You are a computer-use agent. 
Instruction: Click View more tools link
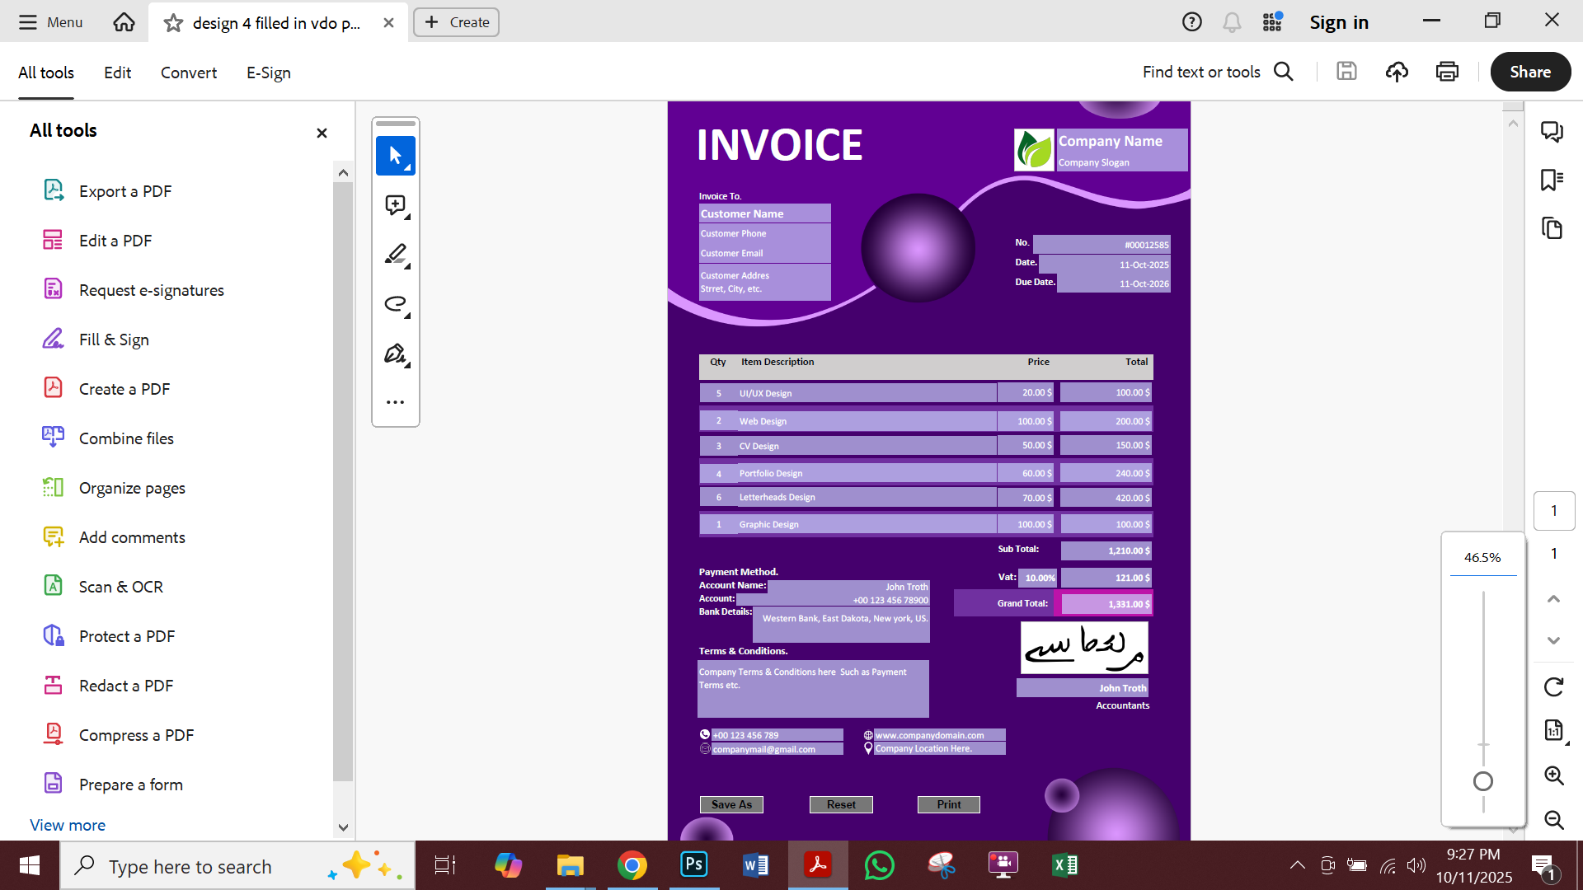68,825
